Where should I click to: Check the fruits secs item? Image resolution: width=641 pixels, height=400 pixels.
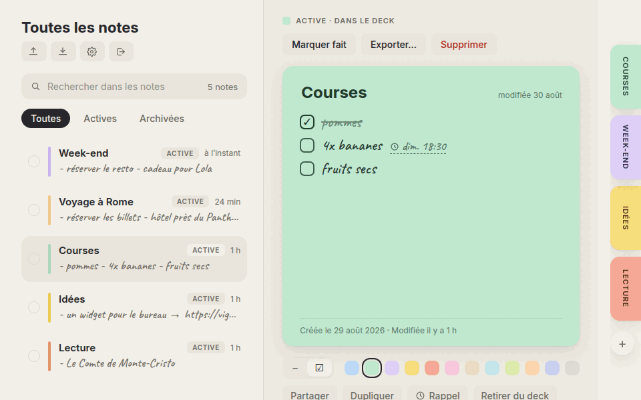(x=307, y=169)
